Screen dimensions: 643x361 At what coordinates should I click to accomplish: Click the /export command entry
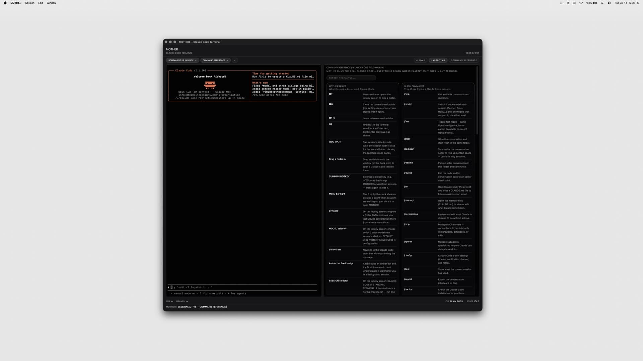(x=438, y=281)
